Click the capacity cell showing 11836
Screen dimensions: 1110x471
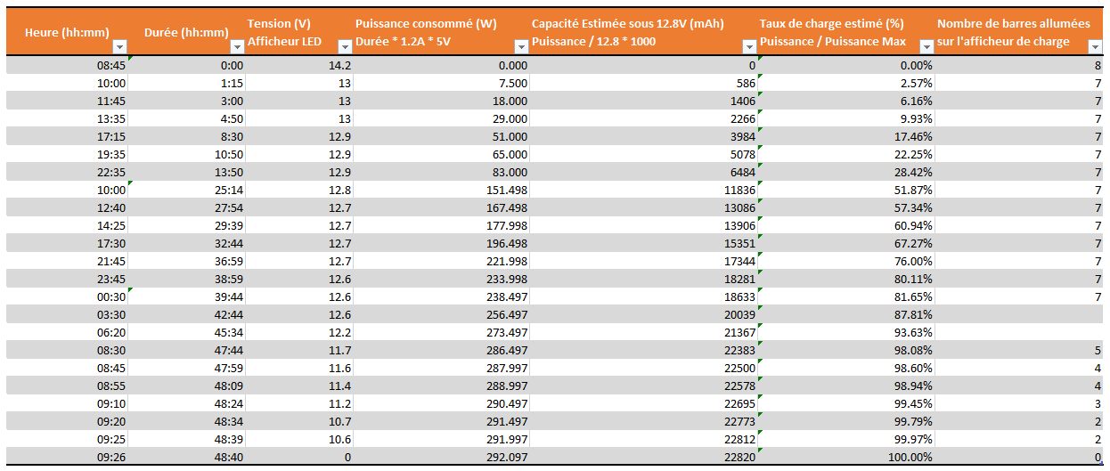pos(643,190)
